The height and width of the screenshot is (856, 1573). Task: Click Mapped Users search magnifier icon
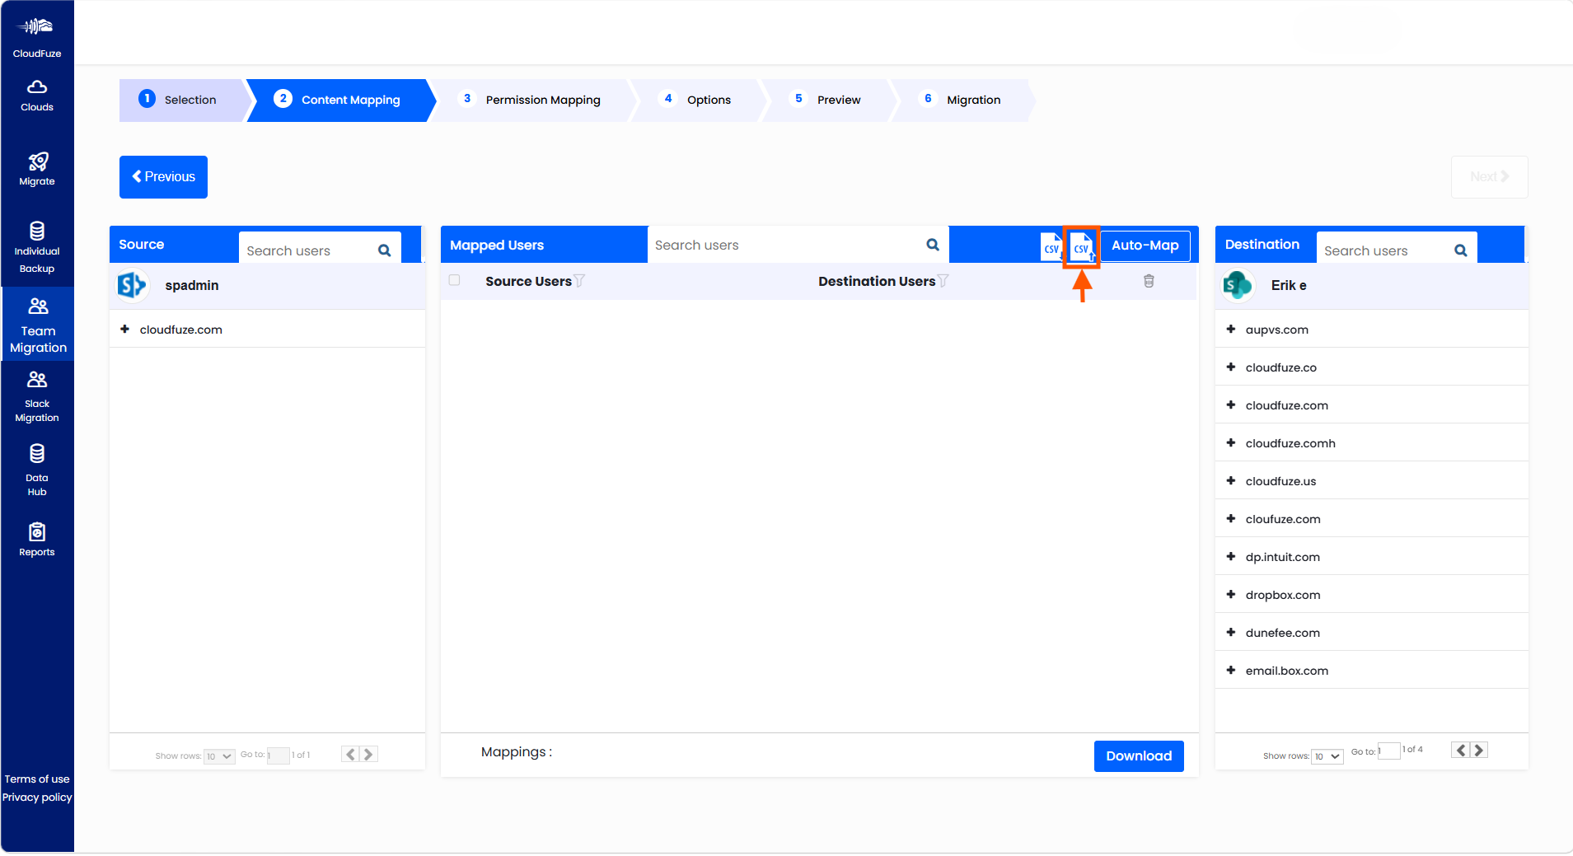(933, 245)
